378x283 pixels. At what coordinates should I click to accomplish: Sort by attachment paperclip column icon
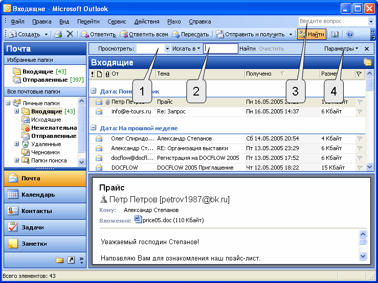[x=107, y=74]
